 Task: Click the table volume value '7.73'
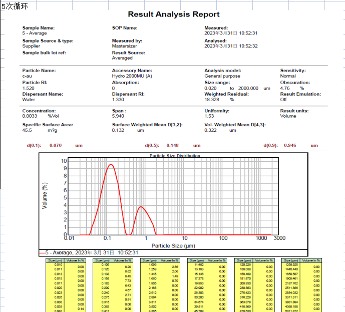click(128, 281)
